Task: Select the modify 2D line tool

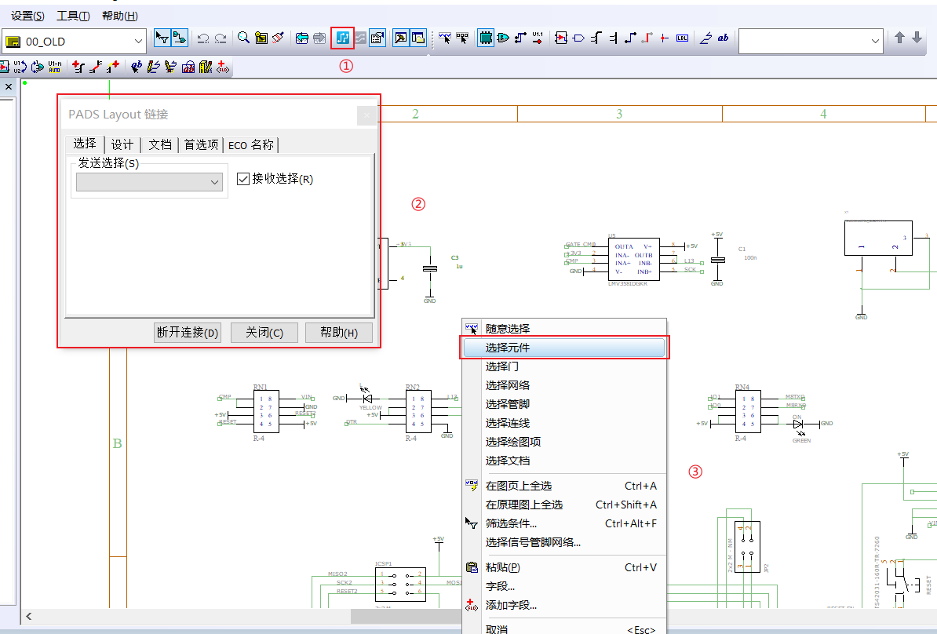Action: pyautogui.click(x=171, y=67)
